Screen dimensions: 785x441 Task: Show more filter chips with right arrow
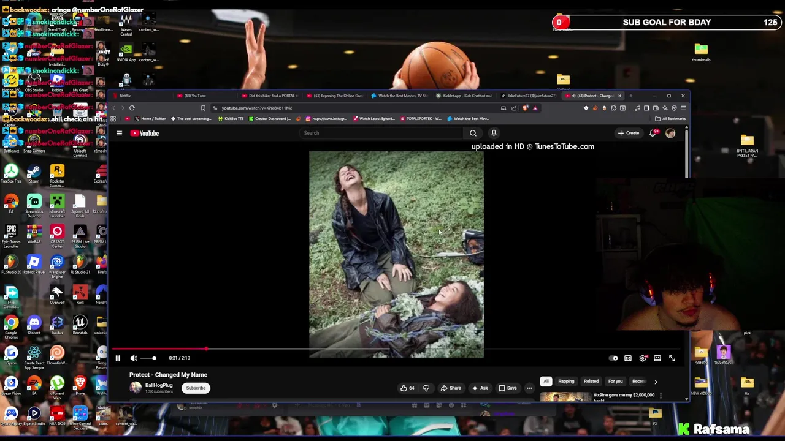pyautogui.click(x=656, y=382)
